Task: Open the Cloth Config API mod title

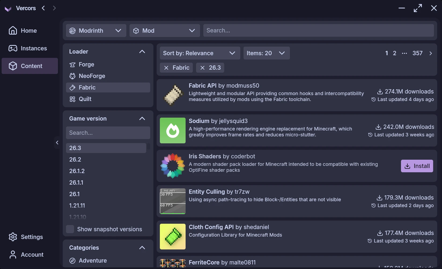Action: pyautogui.click(x=211, y=227)
